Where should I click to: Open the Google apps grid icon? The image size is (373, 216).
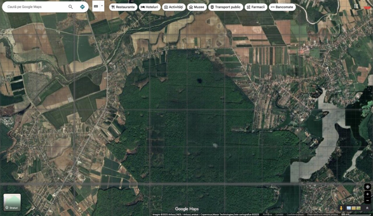pyautogui.click(x=356, y=6)
